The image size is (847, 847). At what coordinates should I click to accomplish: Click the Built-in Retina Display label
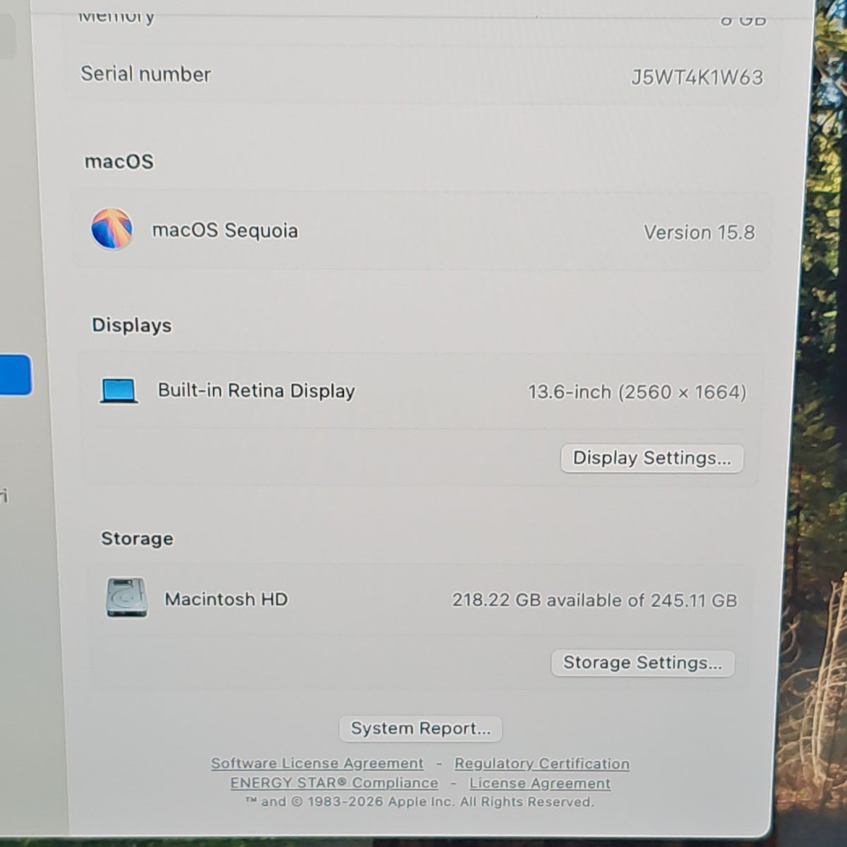tap(256, 391)
